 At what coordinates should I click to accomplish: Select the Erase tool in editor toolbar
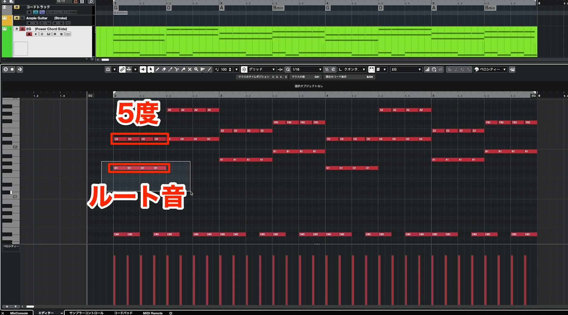click(x=164, y=69)
